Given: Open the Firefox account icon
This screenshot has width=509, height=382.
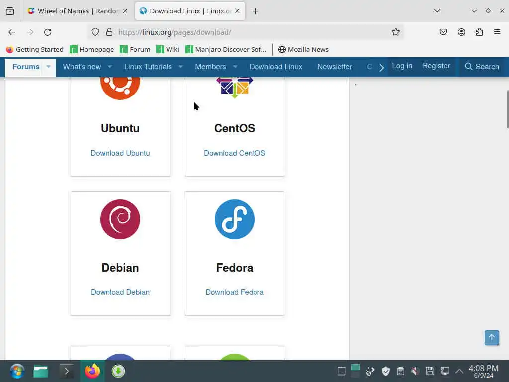Looking at the screenshot, I should tap(461, 32).
